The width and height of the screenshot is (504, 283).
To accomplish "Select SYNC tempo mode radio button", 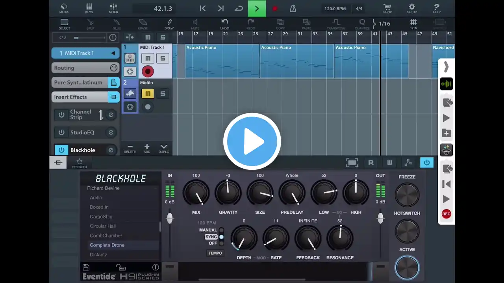I will pyautogui.click(x=221, y=237).
